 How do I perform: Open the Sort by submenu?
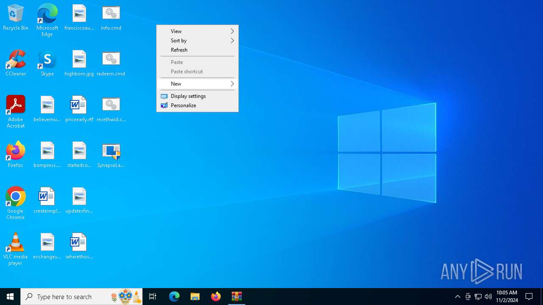coord(197,41)
